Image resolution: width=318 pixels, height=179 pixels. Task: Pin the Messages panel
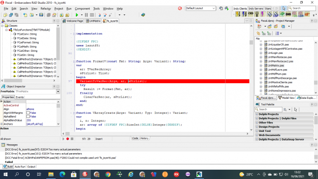click(x=312, y=145)
